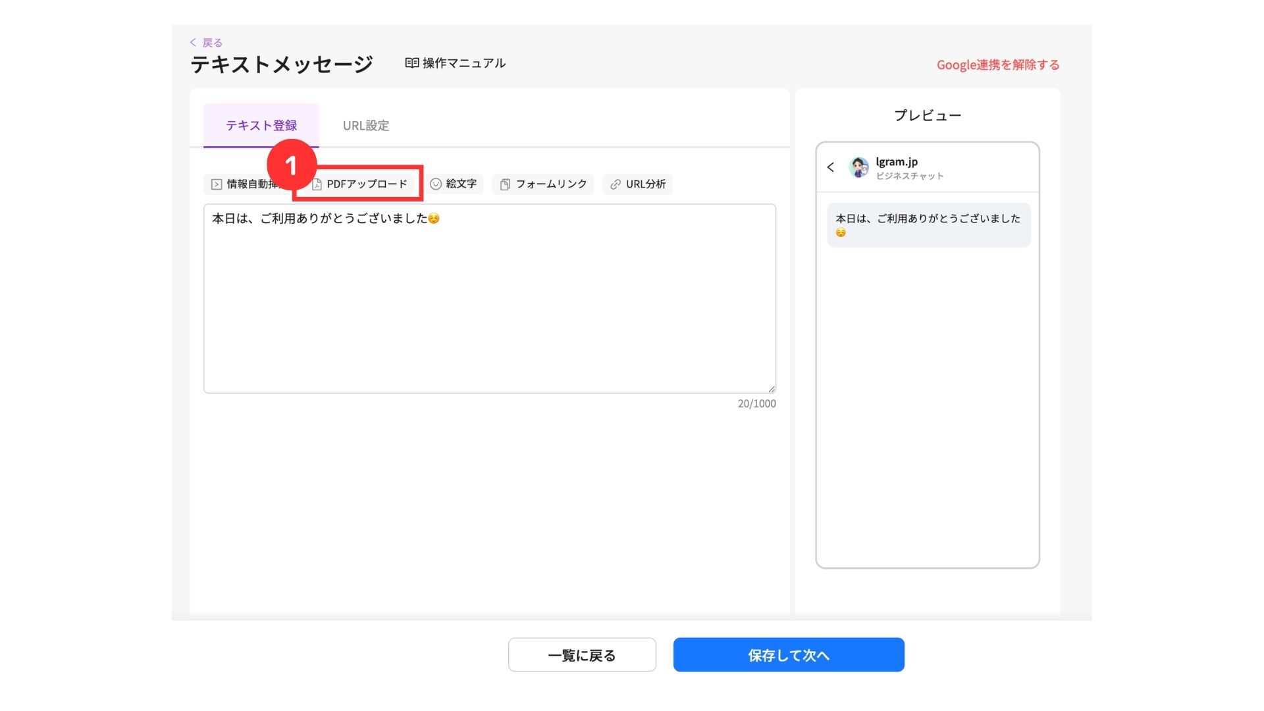The height and width of the screenshot is (711, 1264).
Task: Switch to the URL設定 tab
Action: tap(366, 126)
